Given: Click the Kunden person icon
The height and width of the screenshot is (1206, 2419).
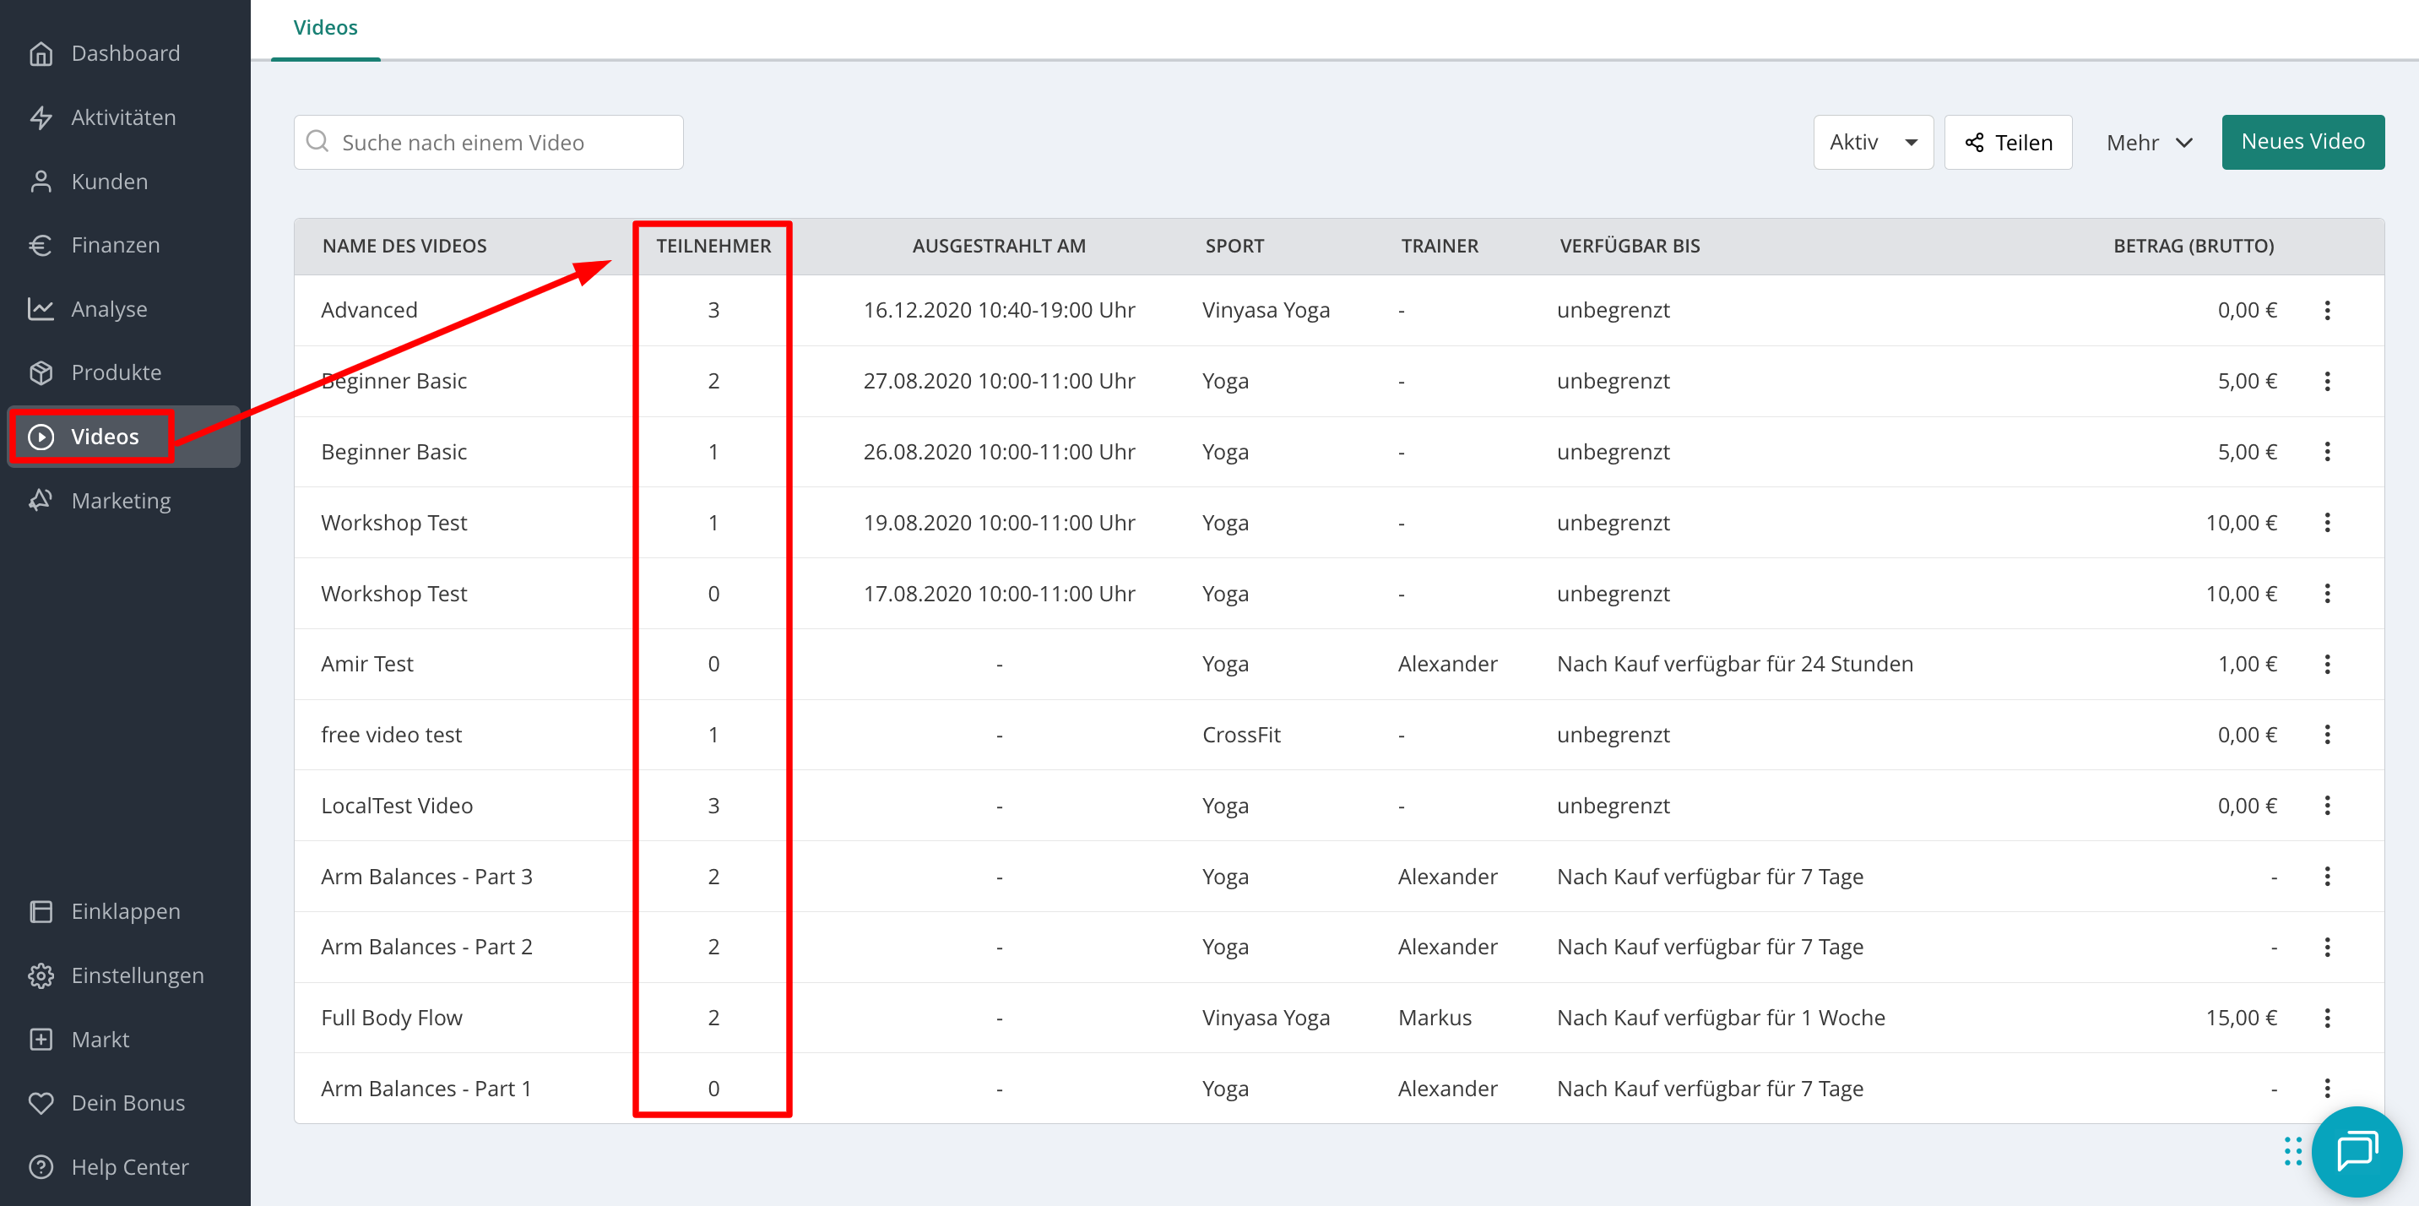Looking at the screenshot, I should point(41,182).
